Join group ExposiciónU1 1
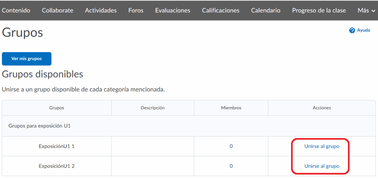 pyautogui.click(x=322, y=146)
